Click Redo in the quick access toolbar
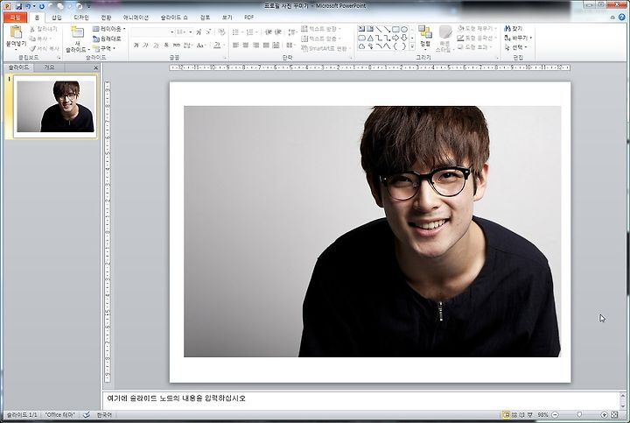 pyautogui.click(x=42, y=6)
